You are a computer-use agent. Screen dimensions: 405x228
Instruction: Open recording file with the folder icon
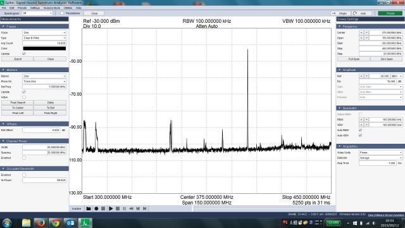click(x=89, y=208)
